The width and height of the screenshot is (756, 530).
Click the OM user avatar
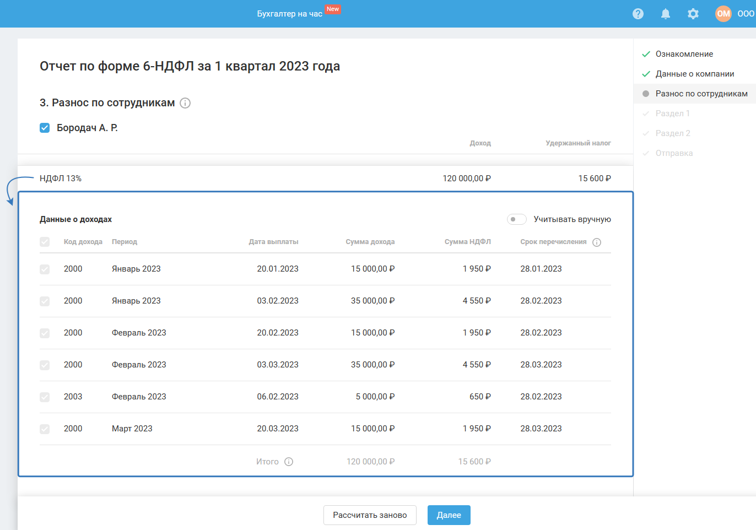(723, 14)
